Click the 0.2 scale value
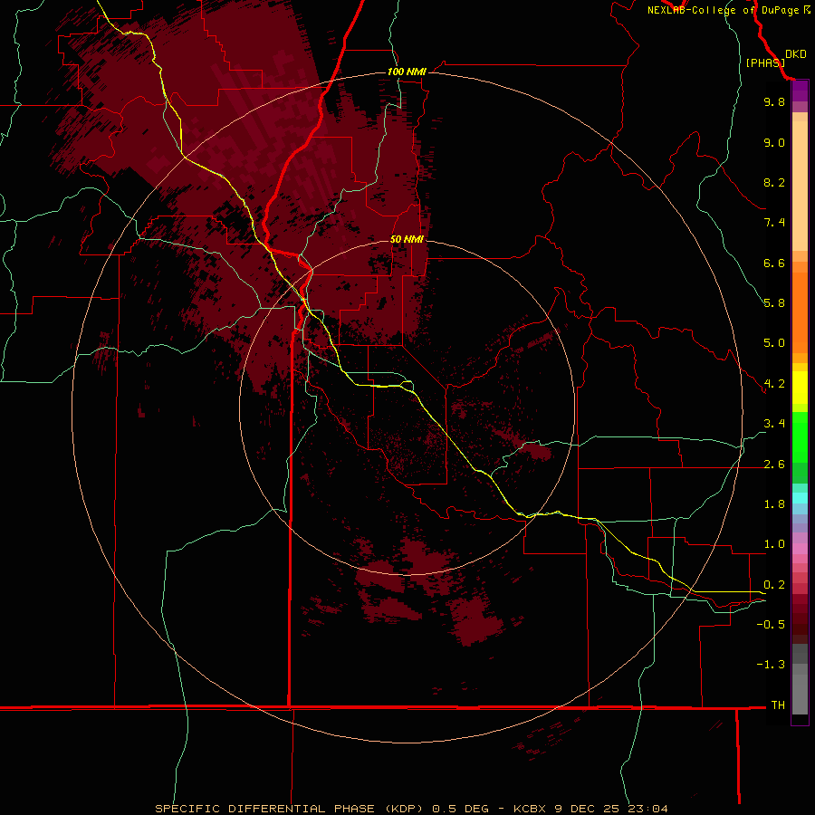 tap(774, 585)
